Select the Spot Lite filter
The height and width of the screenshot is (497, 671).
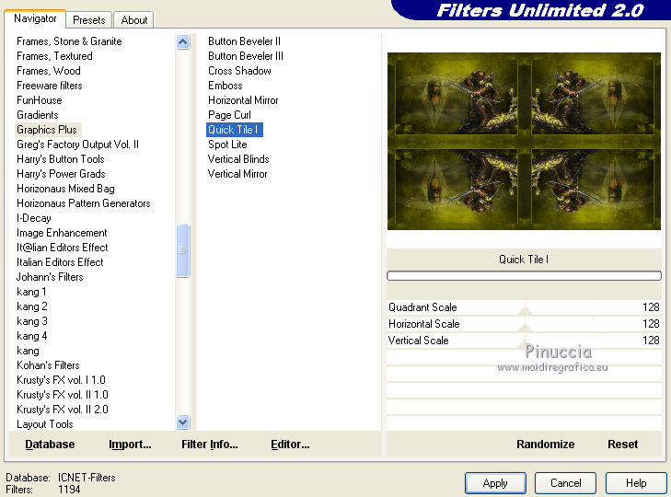click(227, 144)
